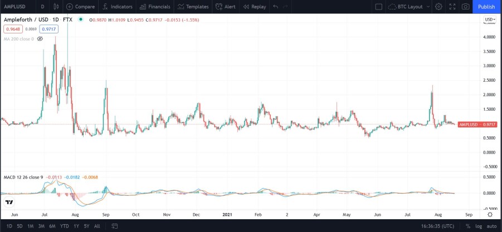Select the 5D time range
The height and width of the screenshot is (232, 502).
click(20, 226)
